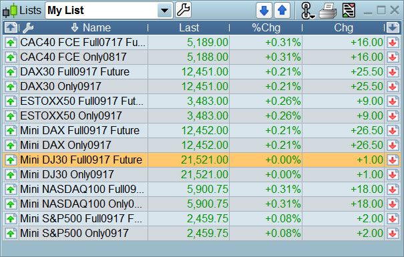The height and width of the screenshot is (257, 404).
Task: Close the Lists window
Action: click(x=395, y=11)
